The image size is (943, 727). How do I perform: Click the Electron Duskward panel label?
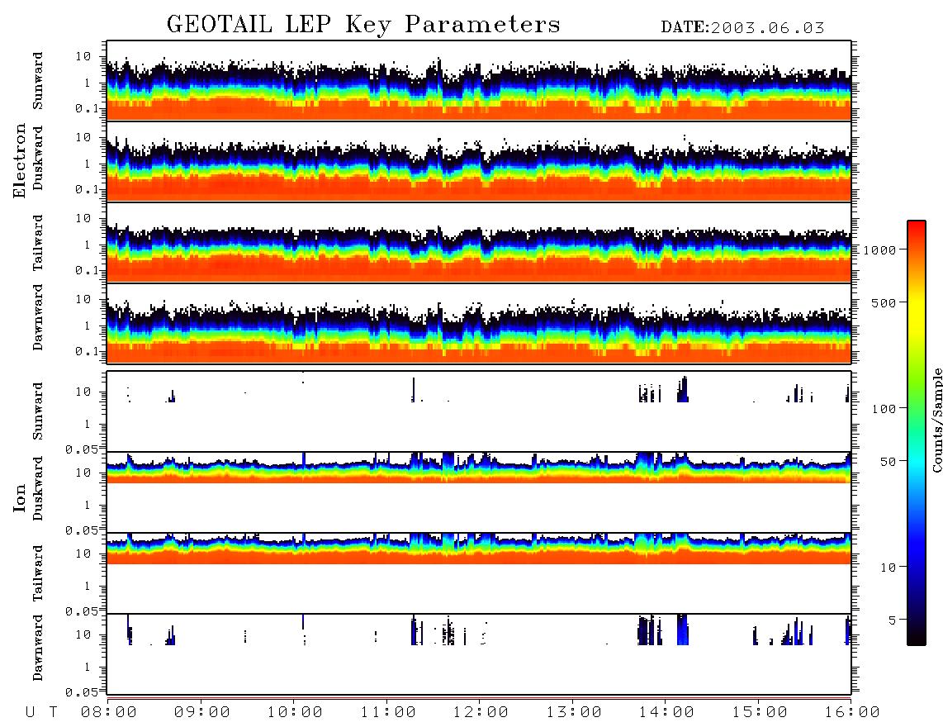pos(38,158)
